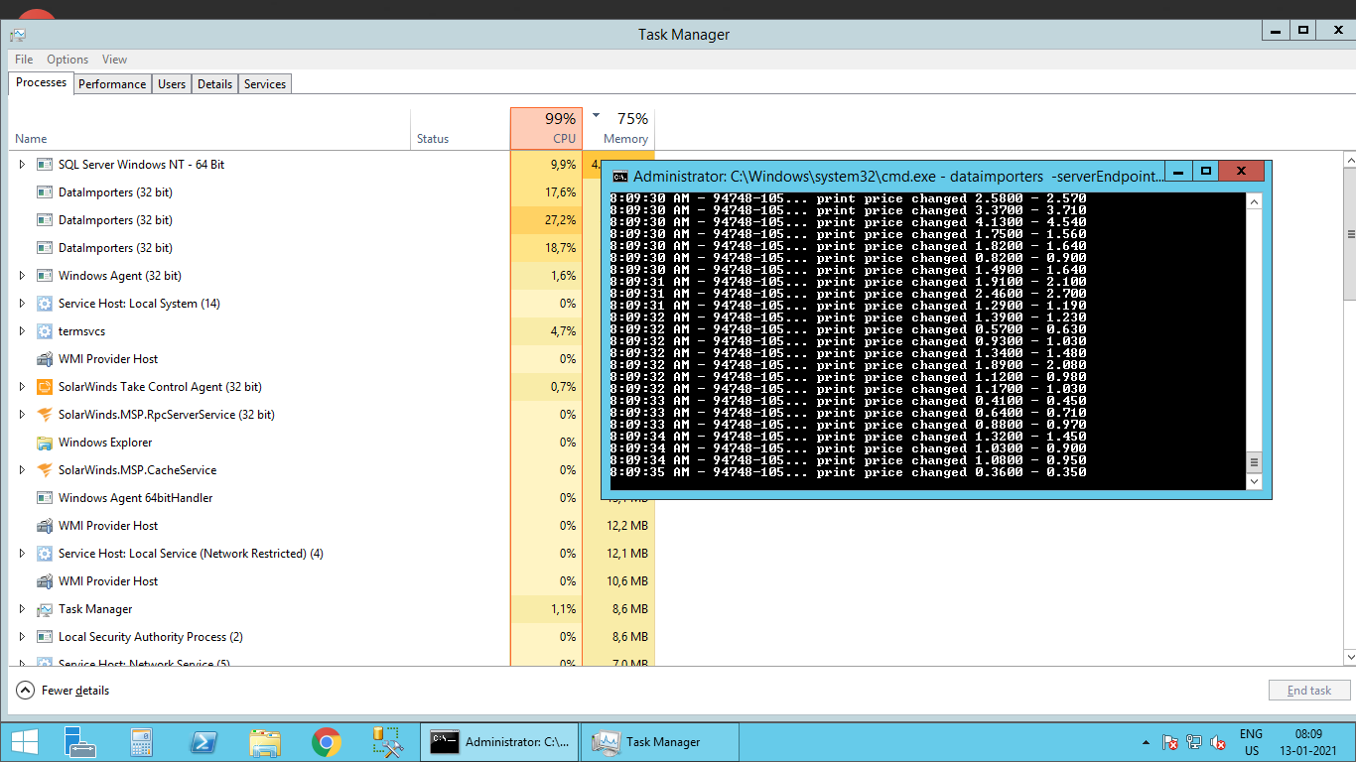Sort by the Name column header

click(209, 129)
